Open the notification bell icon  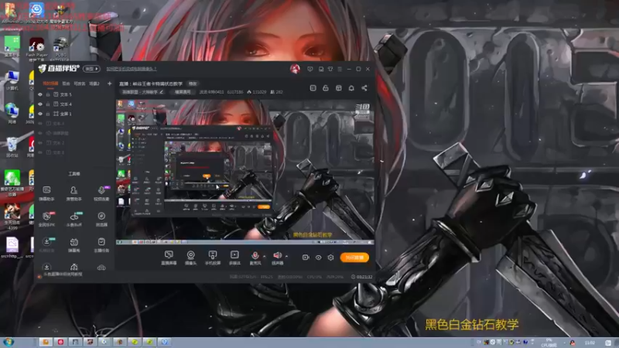click(x=351, y=88)
